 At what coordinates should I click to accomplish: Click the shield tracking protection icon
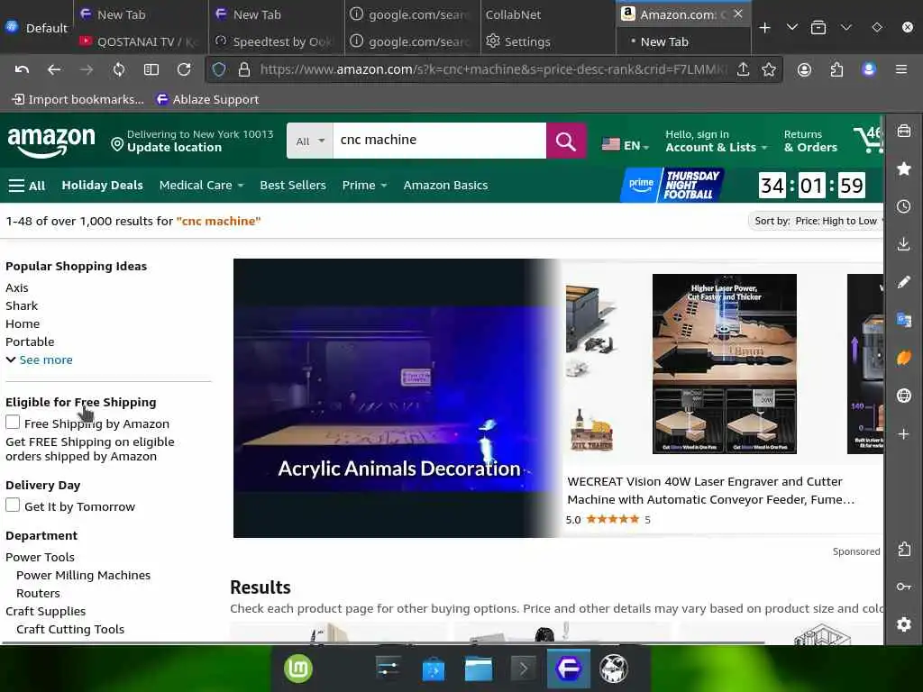pyautogui.click(x=219, y=70)
